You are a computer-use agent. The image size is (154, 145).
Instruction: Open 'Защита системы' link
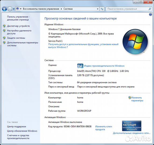16,38
